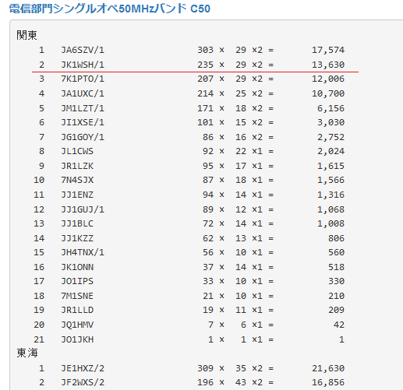
Task: Click the score 13,630
Action: [328, 65]
